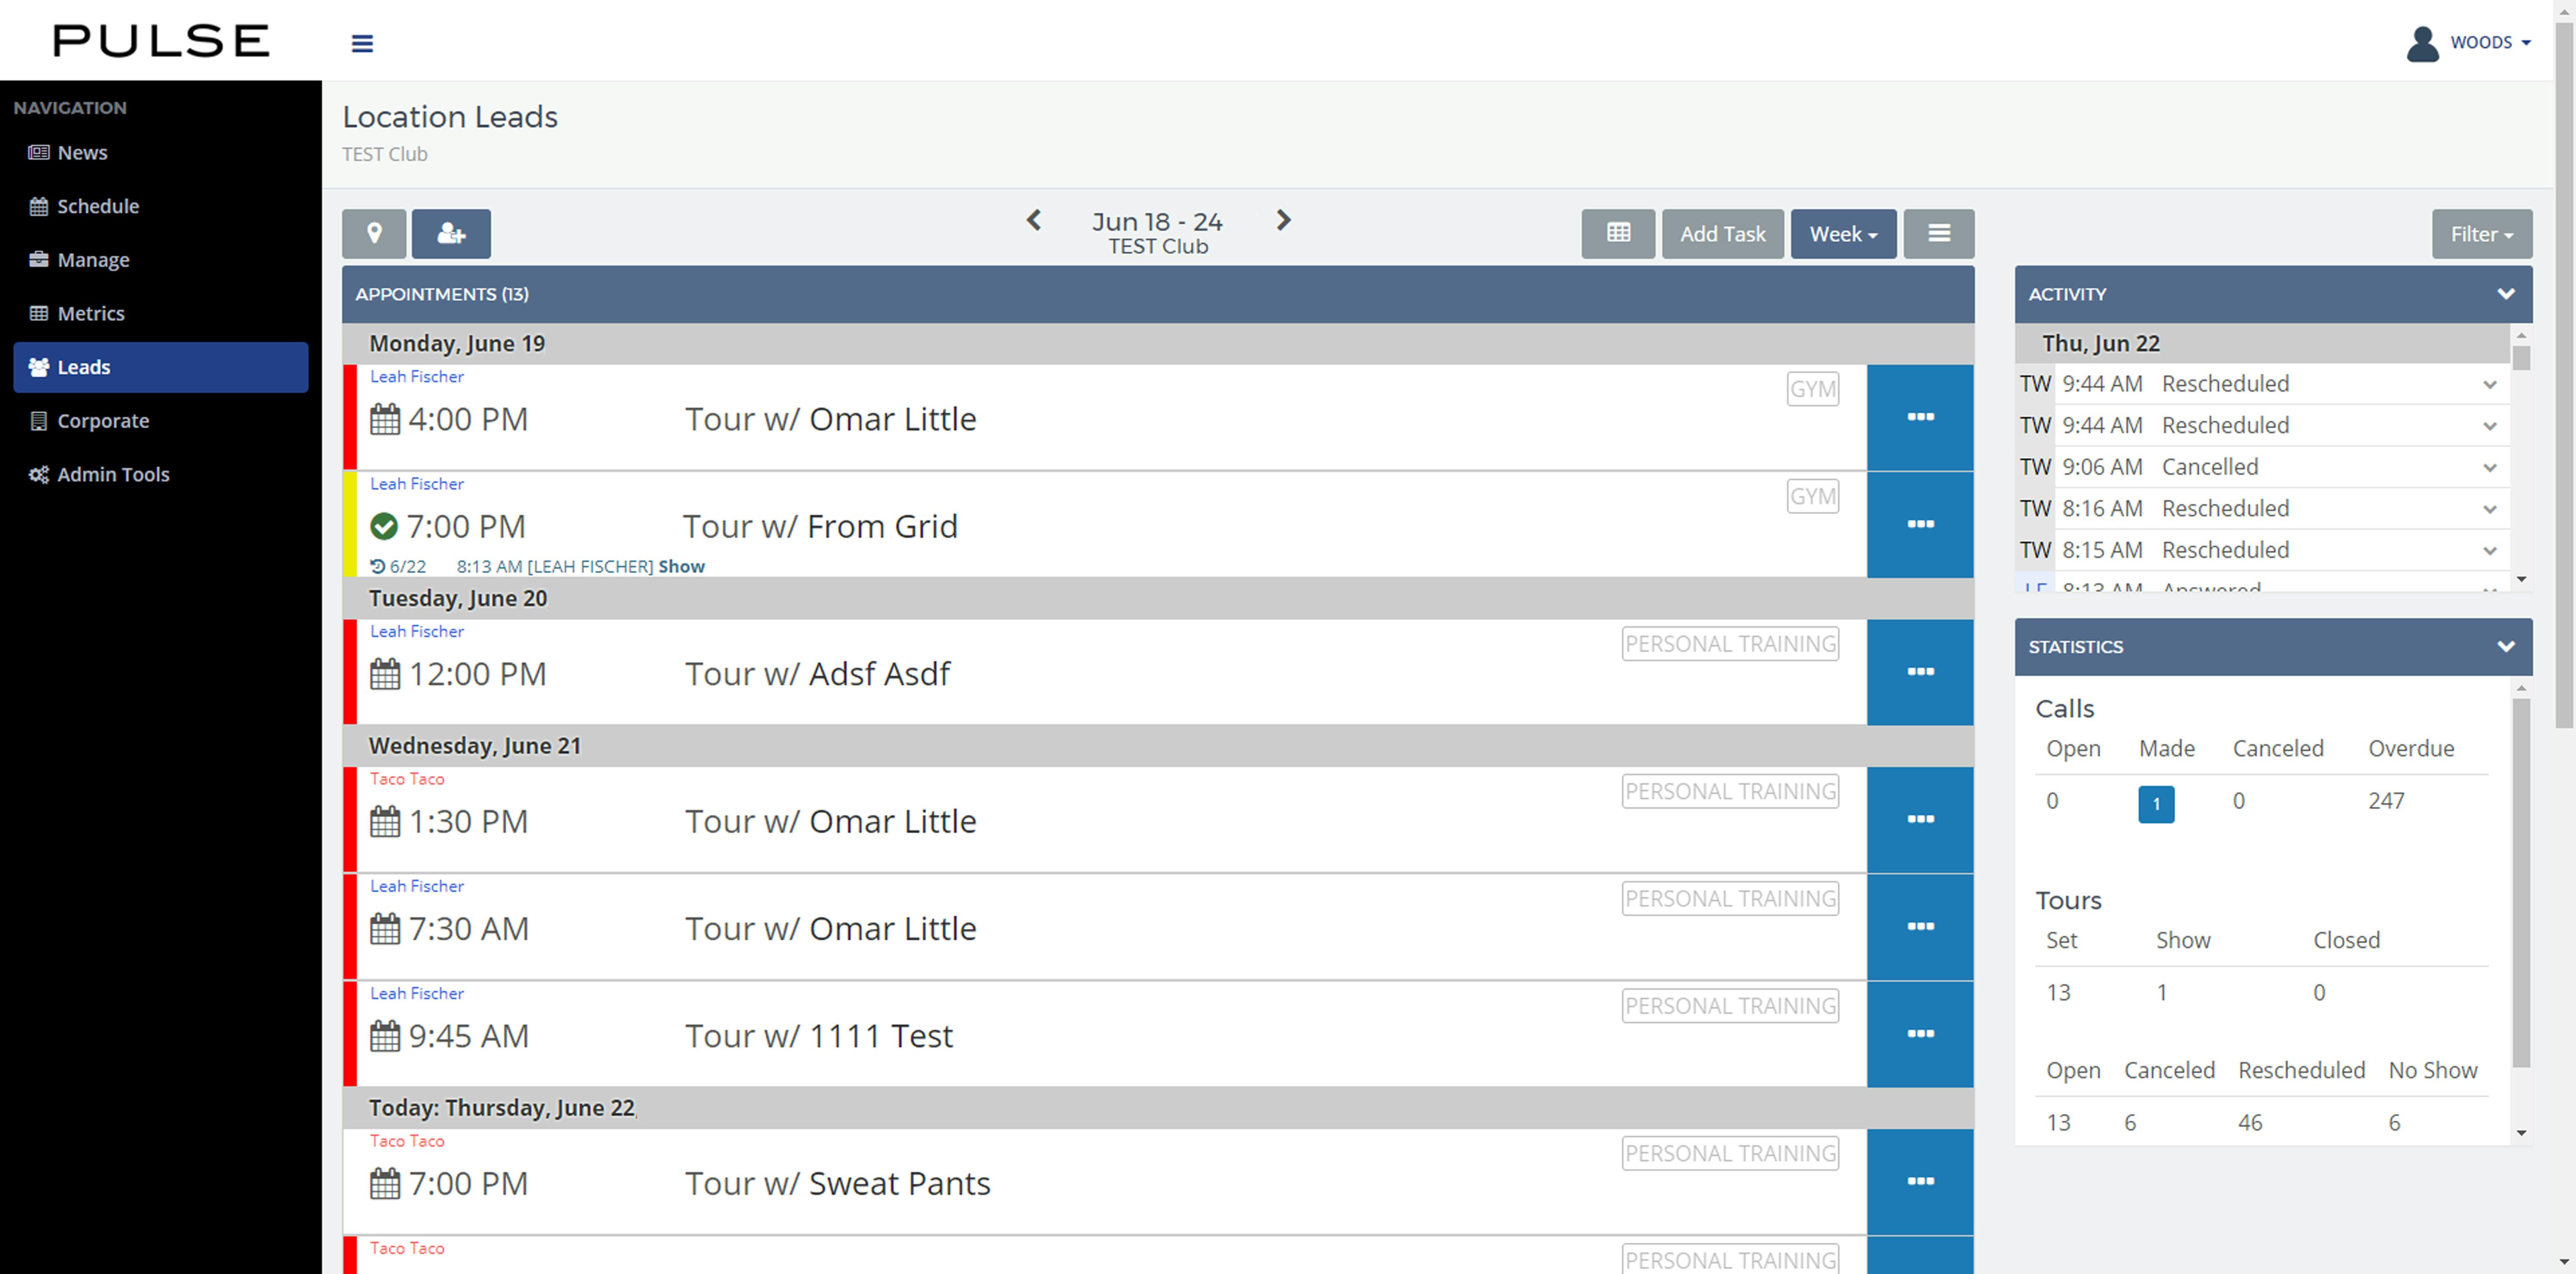
Task: Open actions for 12:00 PM Adsf Asdf tour
Action: 1920,672
